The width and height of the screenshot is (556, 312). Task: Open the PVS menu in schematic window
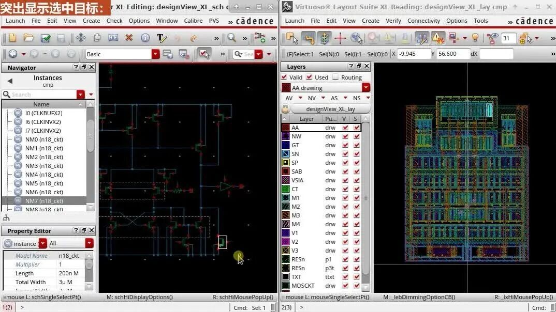click(214, 21)
